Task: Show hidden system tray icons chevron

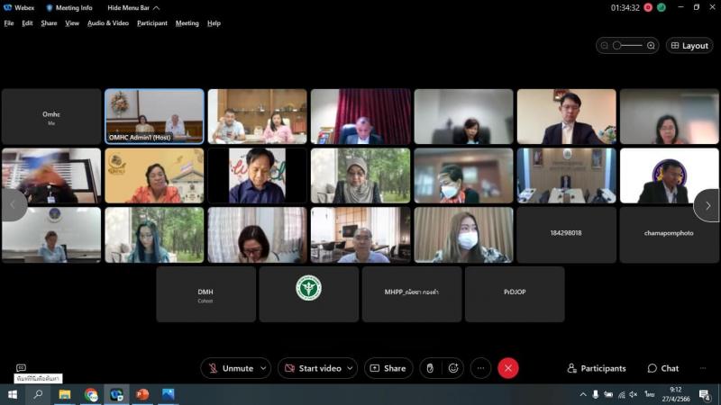Action: [582, 394]
